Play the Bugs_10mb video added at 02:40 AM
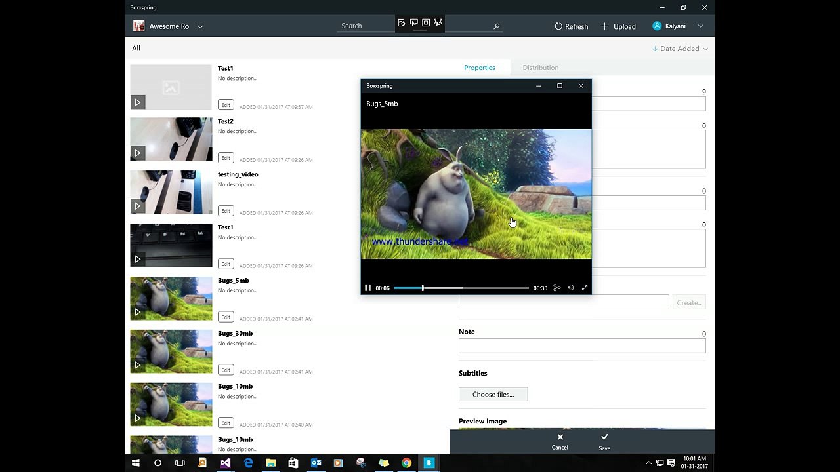Screen dimensions: 840x472 (138, 418)
